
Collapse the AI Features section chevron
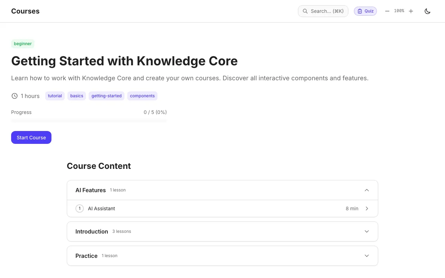[367, 190]
